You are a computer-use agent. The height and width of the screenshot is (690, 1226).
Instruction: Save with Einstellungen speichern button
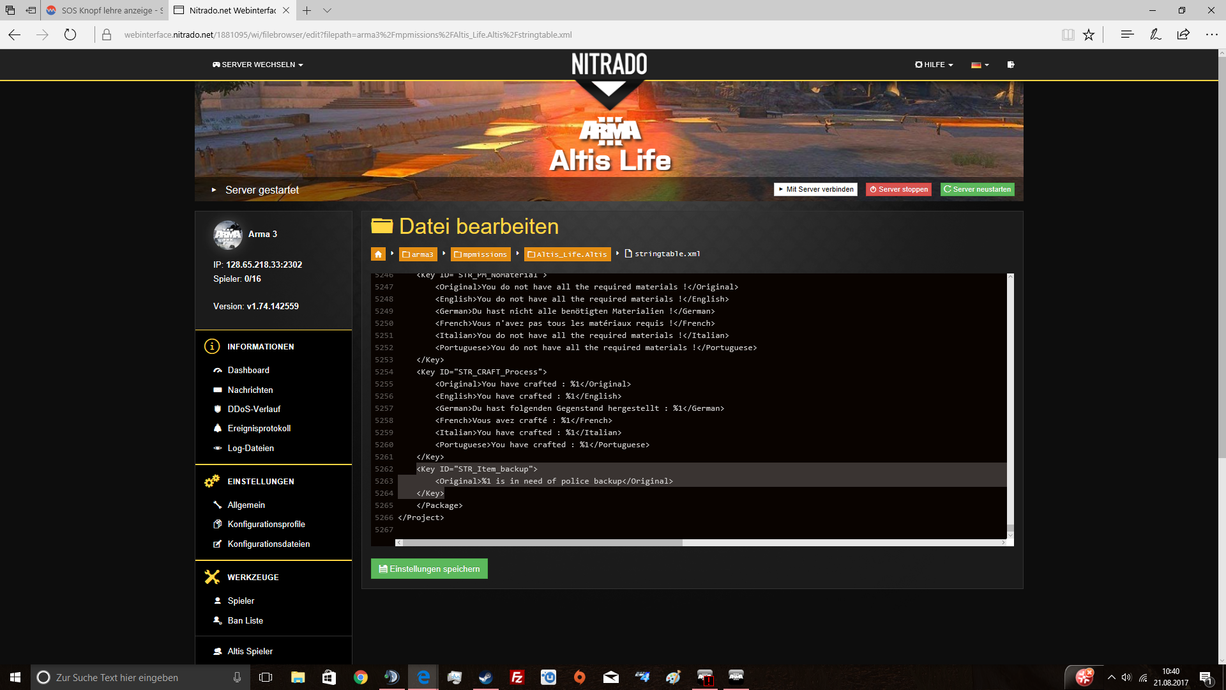[x=429, y=569]
